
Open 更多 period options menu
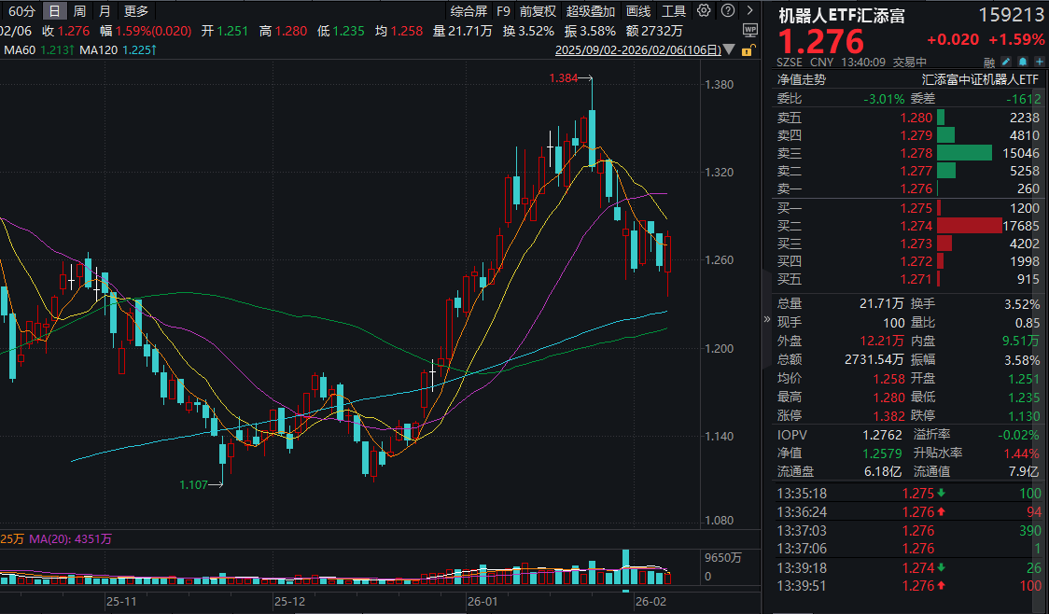[135, 11]
